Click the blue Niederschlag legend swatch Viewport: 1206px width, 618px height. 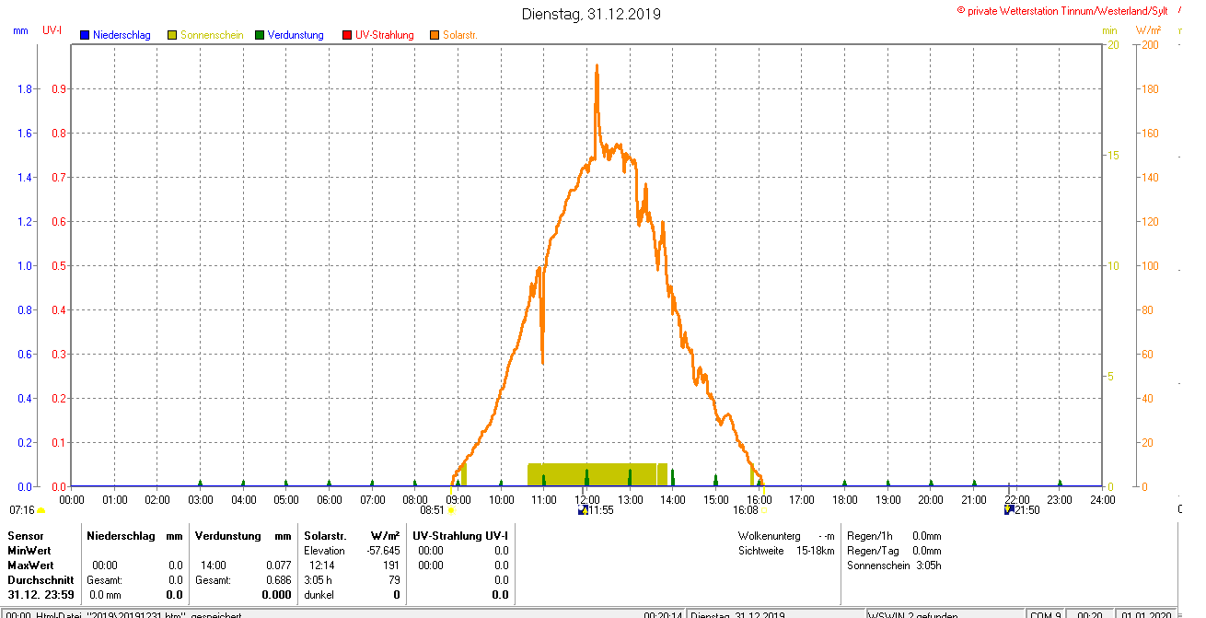point(85,35)
